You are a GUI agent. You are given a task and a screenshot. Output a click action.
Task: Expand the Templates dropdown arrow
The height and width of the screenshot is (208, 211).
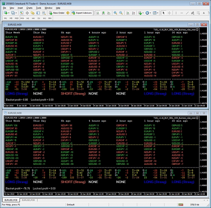158,13
